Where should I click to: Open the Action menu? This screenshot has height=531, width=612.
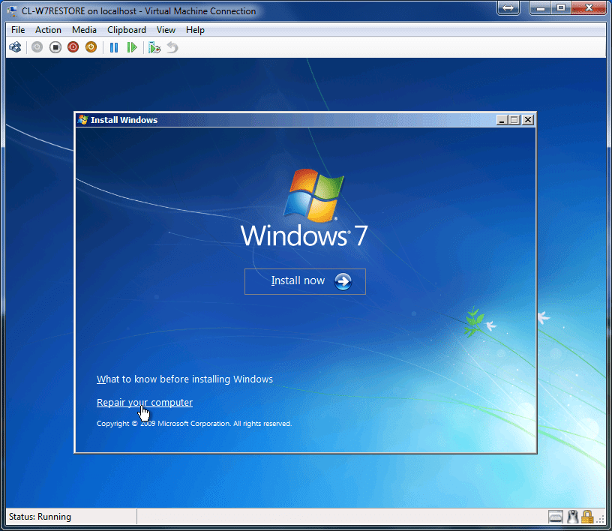pyautogui.click(x=48, y=30)
